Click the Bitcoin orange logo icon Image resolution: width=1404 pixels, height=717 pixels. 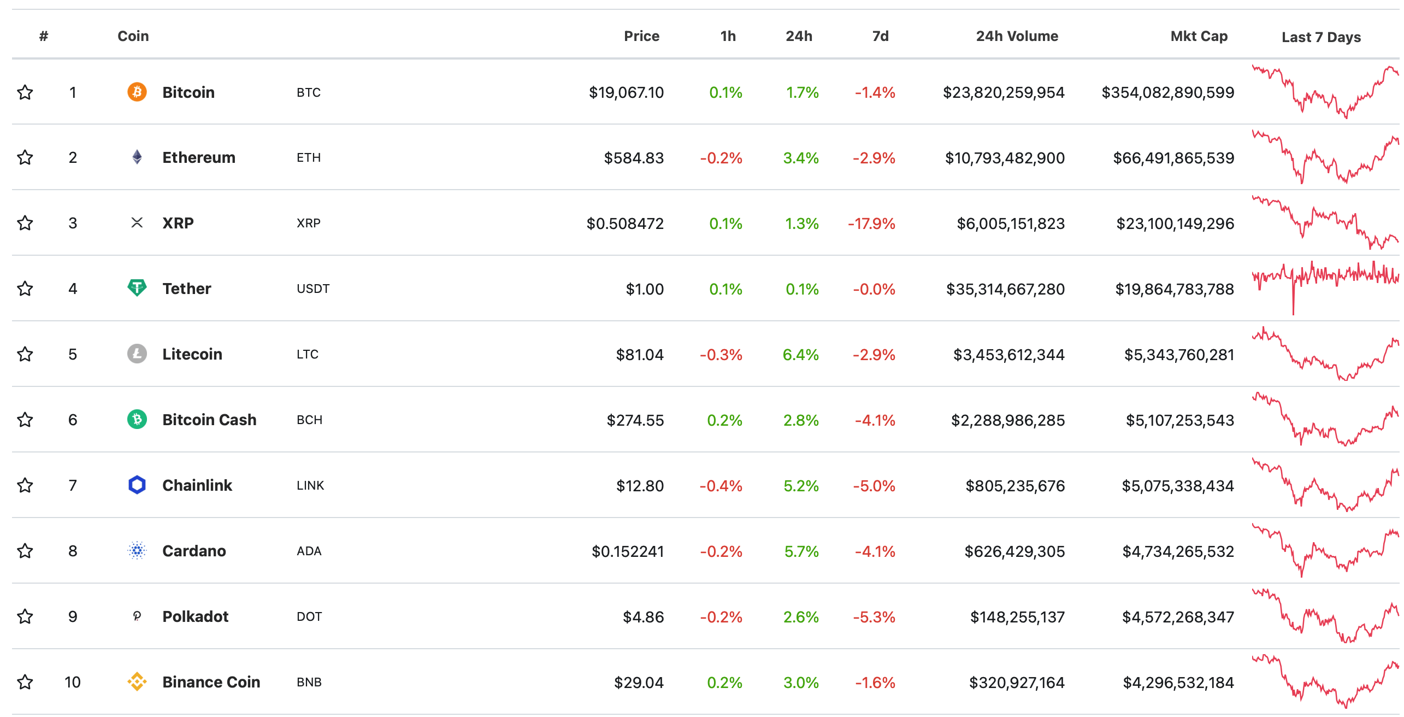pyautogui.click(x=137, y=92)
